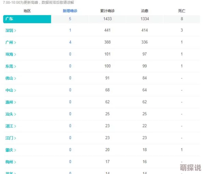
Task: Open the 广州 city details
Action: click(11, 42)
